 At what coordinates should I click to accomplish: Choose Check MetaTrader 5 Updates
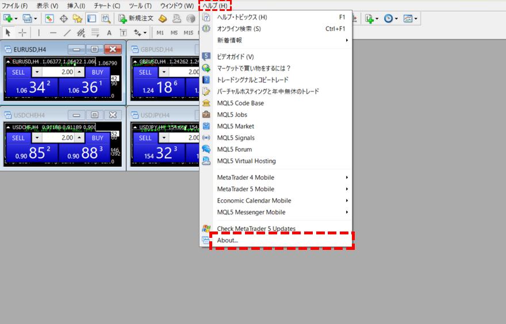tap(276, 229)
